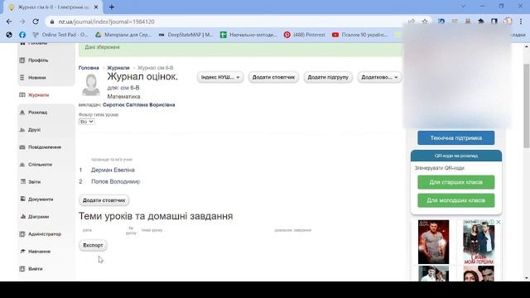Open Розклад in the sidebar
Viewport: 530px width, 298px height.
click(37, 113)
